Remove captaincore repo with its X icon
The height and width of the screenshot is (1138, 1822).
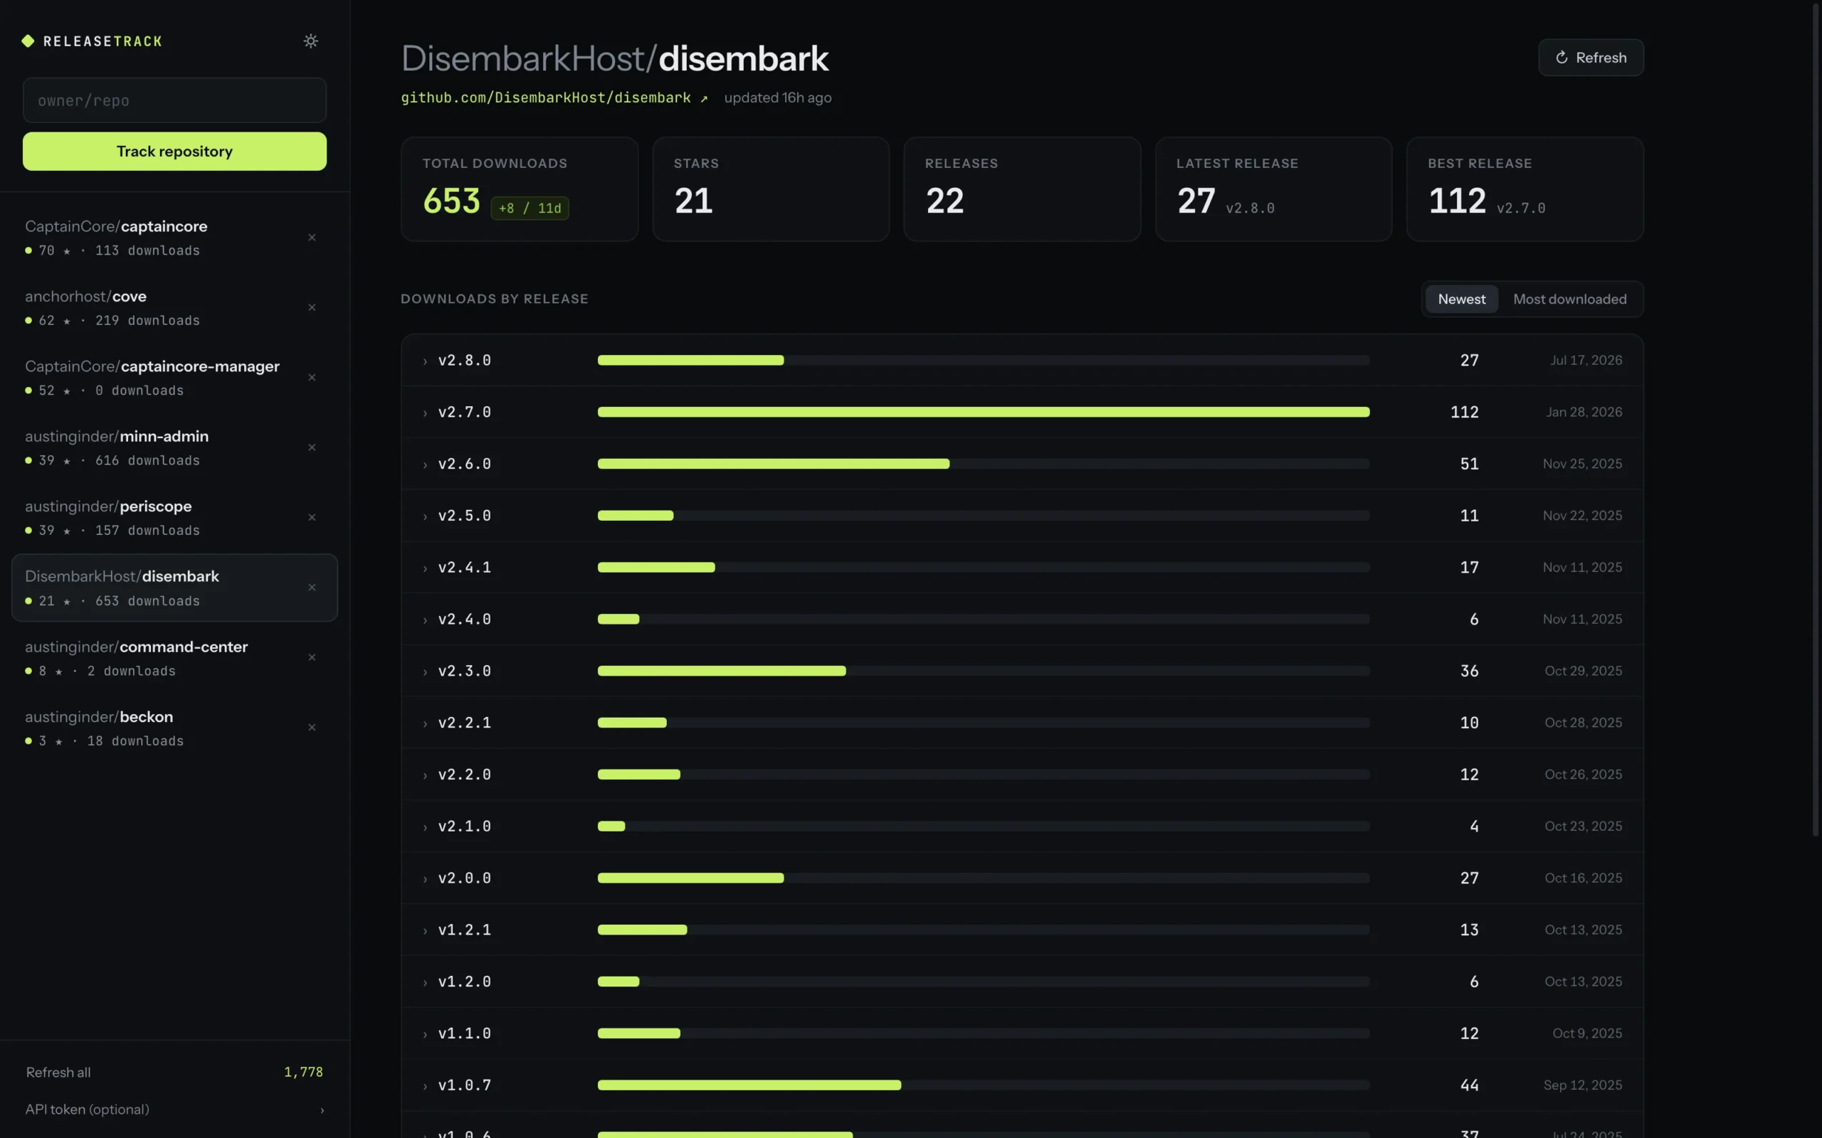pos(312,238)
